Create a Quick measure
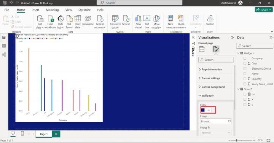This screenshot has width=274, height=143. (181, 22)
